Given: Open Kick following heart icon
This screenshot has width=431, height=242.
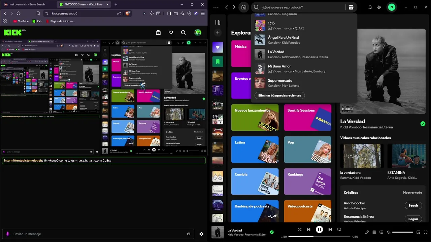Looking at the screenshot, I should click(171, 33).
